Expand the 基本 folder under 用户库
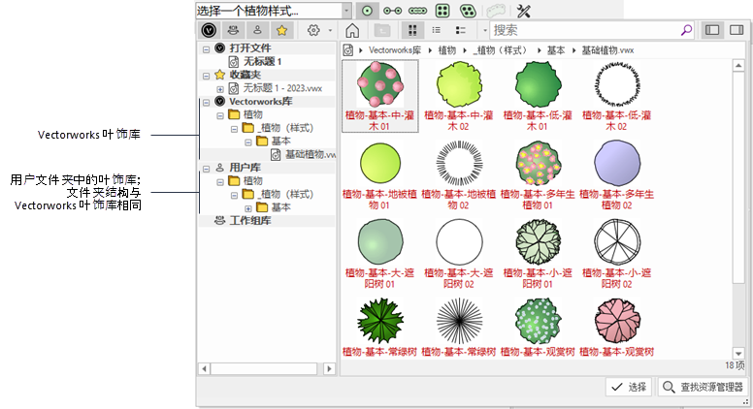753x409 pixels. click(247, 208)
